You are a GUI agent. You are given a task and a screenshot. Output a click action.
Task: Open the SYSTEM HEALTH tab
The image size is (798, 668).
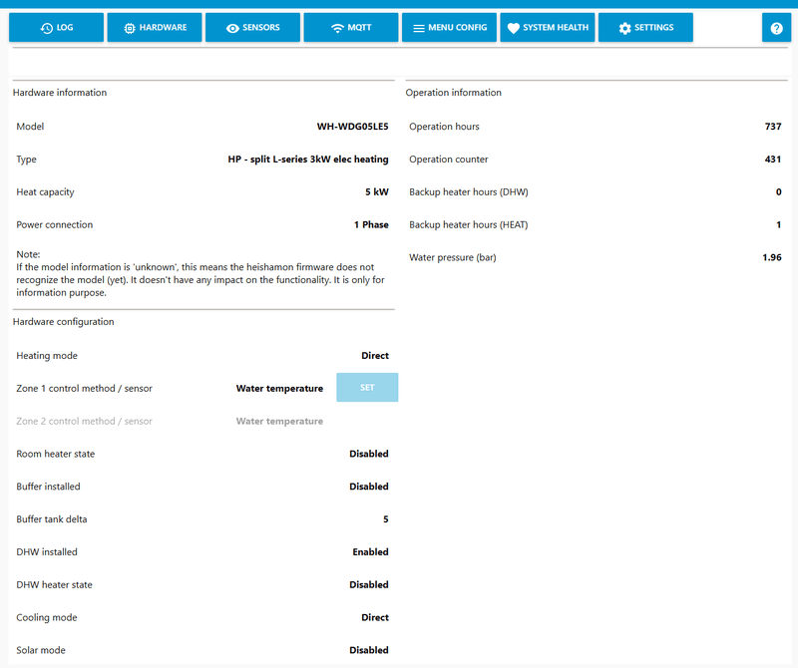pyautogui.click(x=548, y=28)
